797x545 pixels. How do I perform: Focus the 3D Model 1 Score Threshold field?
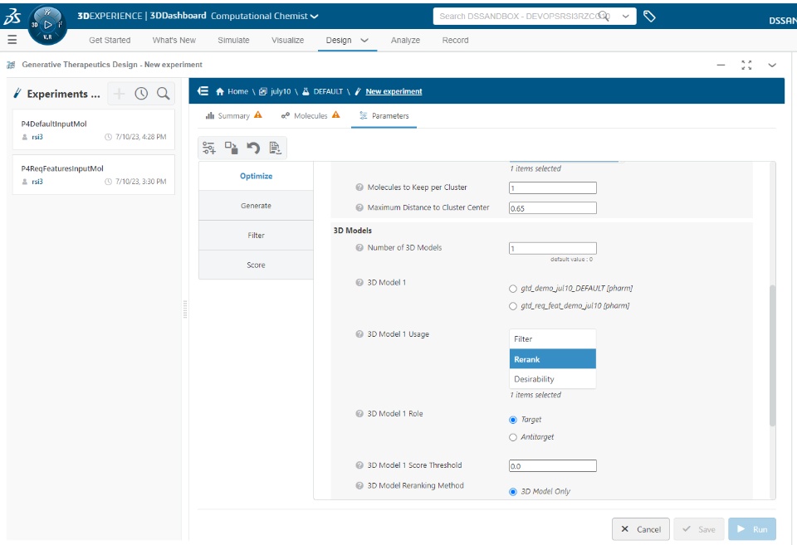(x=553, y=465)
